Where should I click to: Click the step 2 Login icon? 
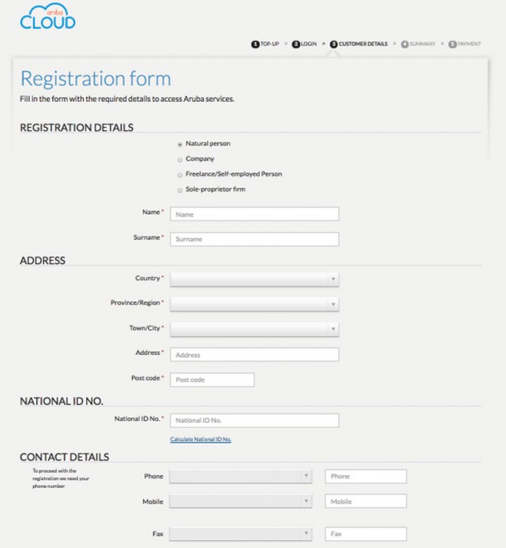coord(296,44)
